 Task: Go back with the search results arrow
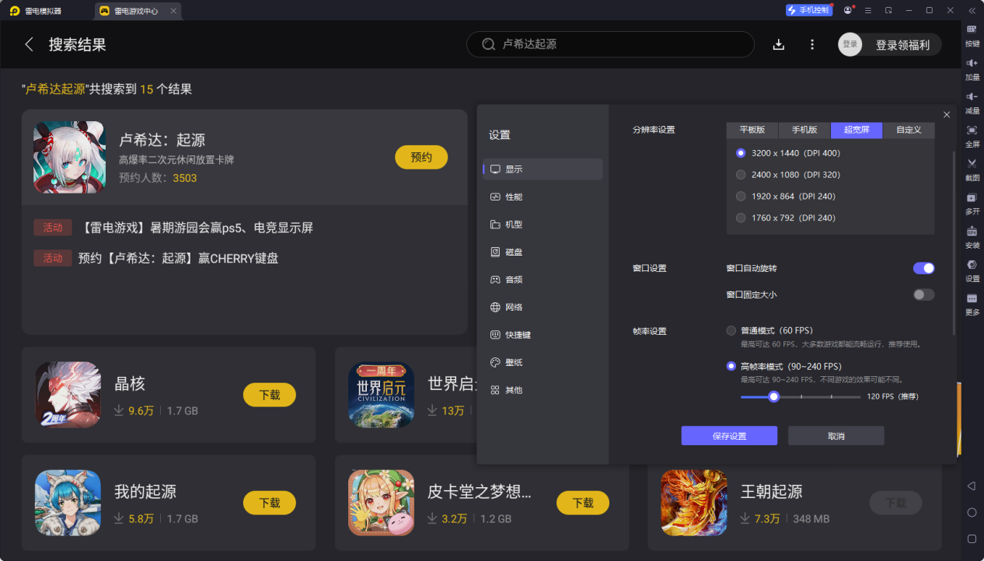(30, 44)
